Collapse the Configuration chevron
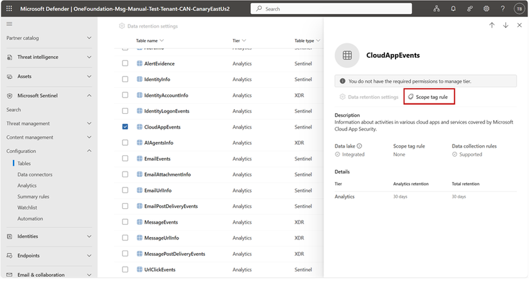 [89, 151]
